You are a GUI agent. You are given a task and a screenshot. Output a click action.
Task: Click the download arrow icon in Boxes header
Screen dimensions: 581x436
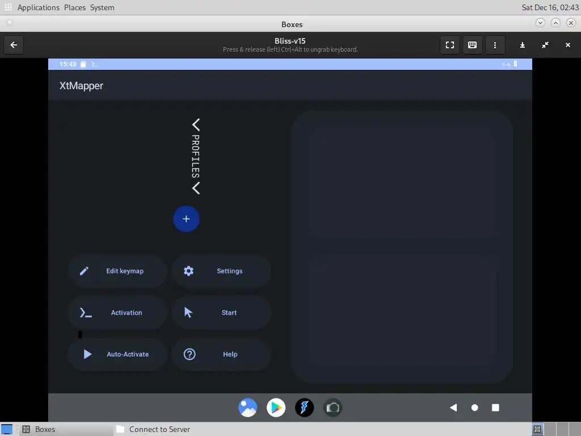(523, 45)
